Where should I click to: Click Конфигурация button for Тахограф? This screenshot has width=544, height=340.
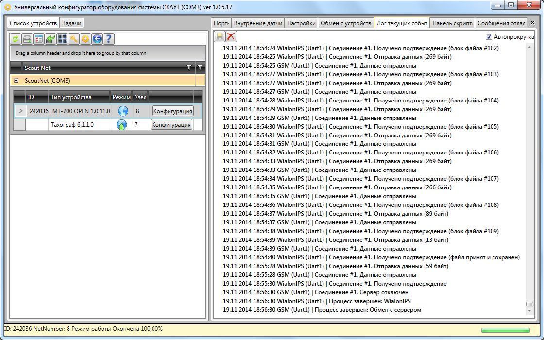(x=171, y=125)
